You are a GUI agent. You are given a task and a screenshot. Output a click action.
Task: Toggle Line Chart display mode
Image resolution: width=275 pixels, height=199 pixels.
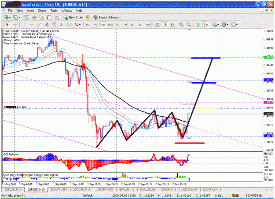click(172, 25)
